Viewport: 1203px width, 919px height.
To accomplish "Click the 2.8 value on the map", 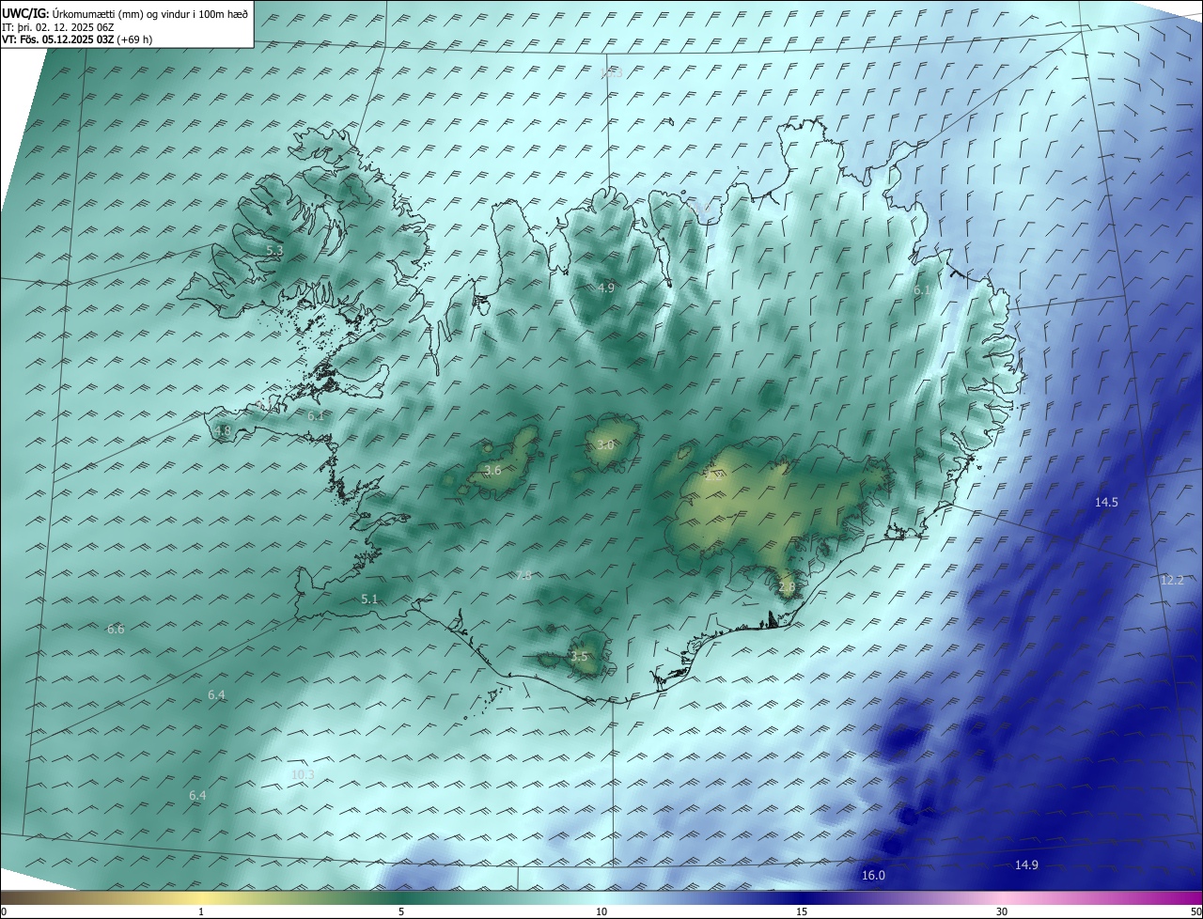I will coord(788,587).
